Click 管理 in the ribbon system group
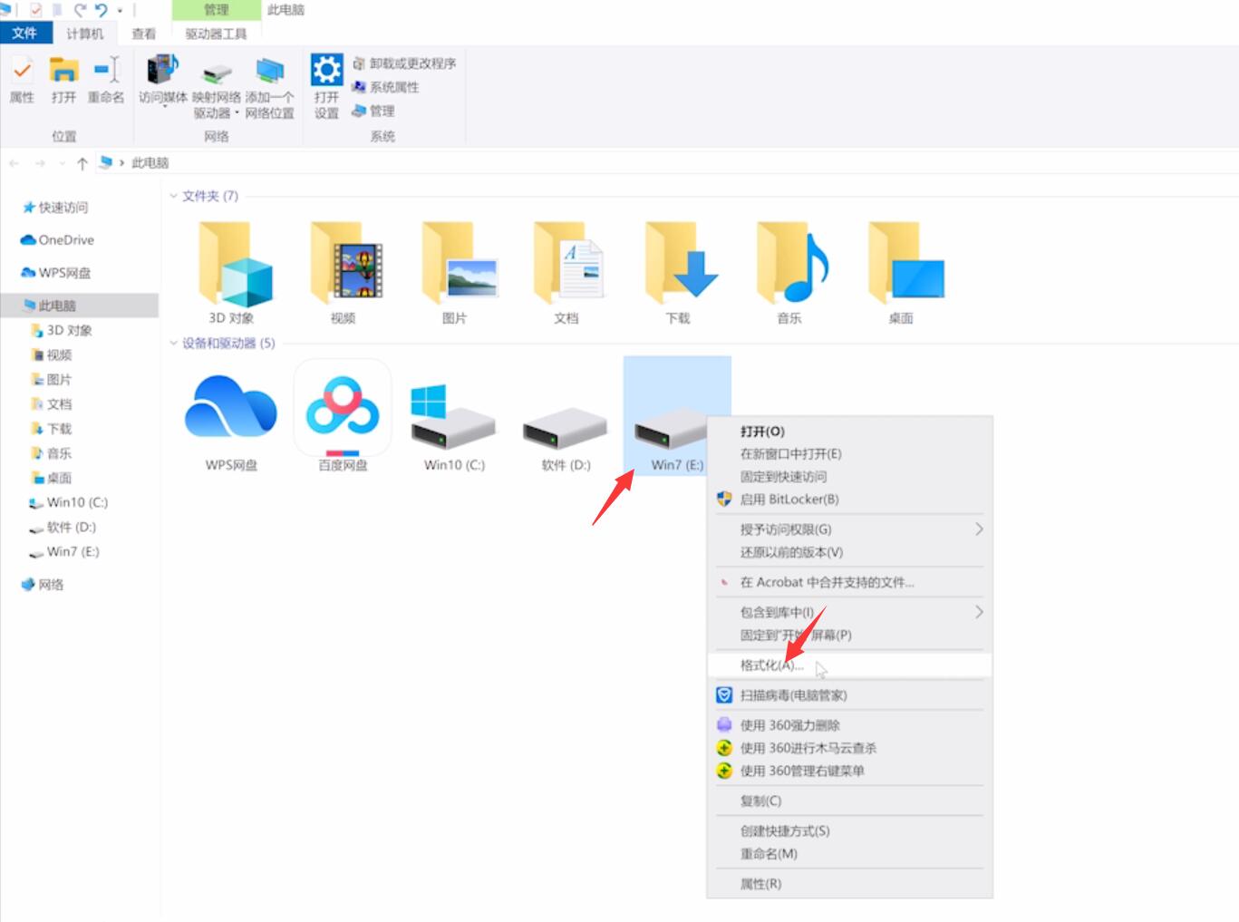 coord(373,111)
